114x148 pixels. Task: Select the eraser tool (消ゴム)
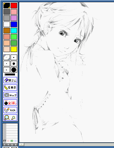click(x=10, y=80)
